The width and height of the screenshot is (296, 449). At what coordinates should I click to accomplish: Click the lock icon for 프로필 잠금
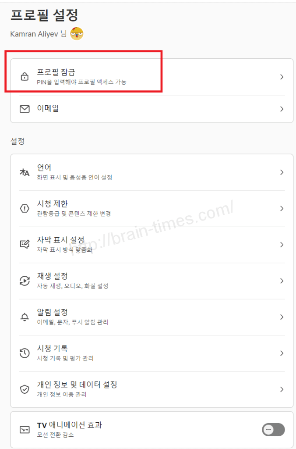pyautogui.click(x=25, y=77)
